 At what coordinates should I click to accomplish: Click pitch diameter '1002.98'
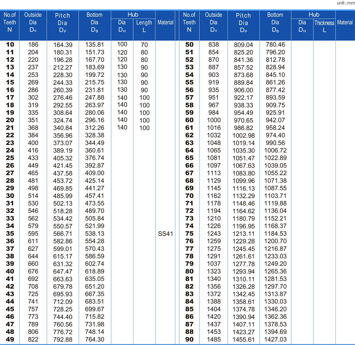click(243, 136)
